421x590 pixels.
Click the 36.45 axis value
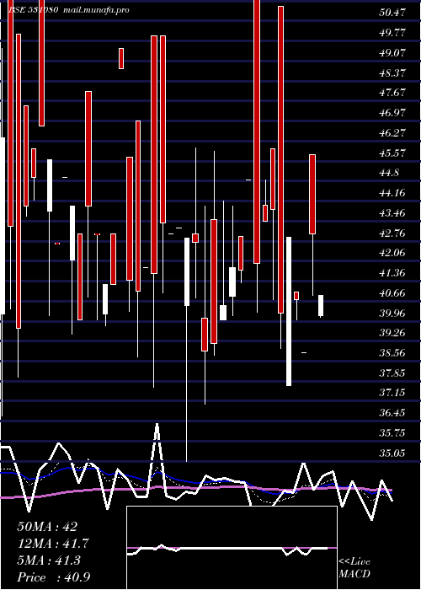pos(392,413)
